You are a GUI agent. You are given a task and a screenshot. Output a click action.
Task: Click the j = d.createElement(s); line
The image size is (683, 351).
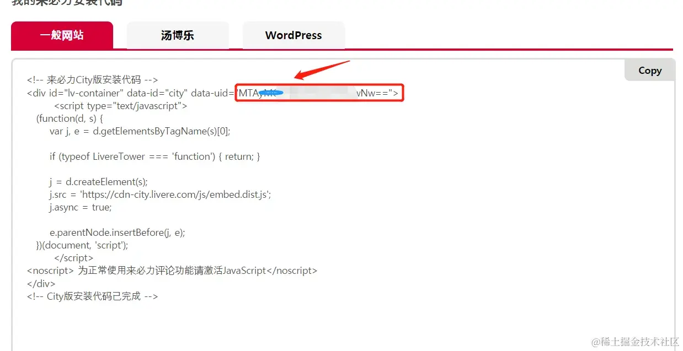(99, 182)
